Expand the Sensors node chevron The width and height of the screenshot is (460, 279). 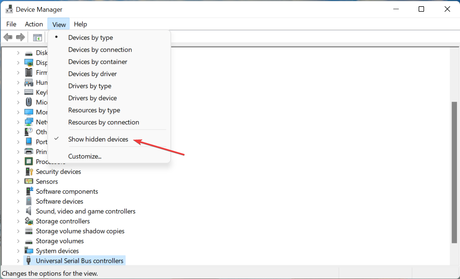pyautogui.click(x=18, y=181)
